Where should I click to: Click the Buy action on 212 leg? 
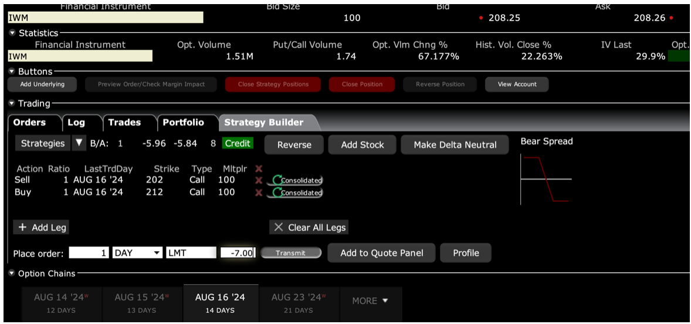tap(22, 192)
